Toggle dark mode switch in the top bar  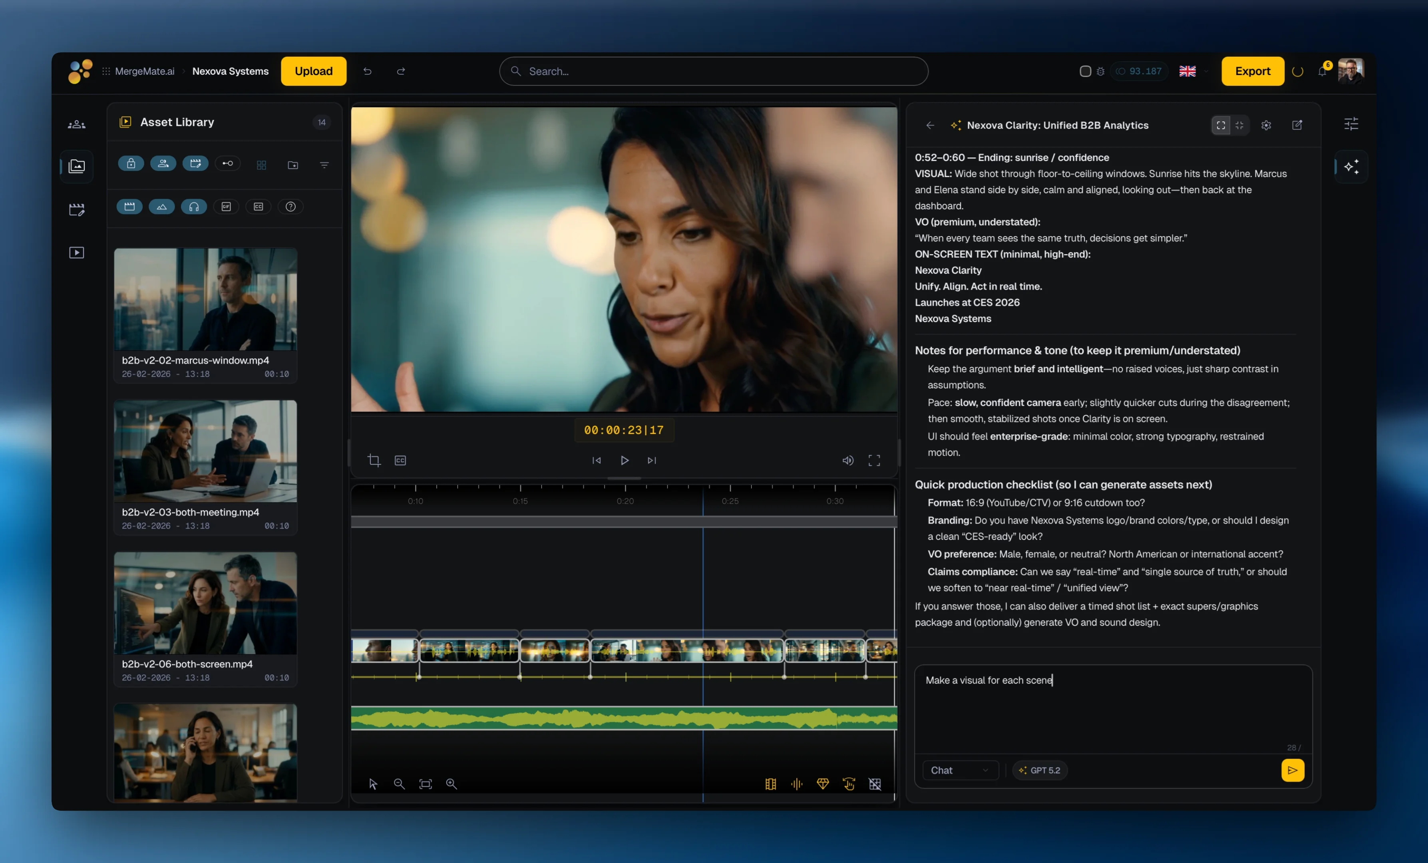click(1086, 71)
